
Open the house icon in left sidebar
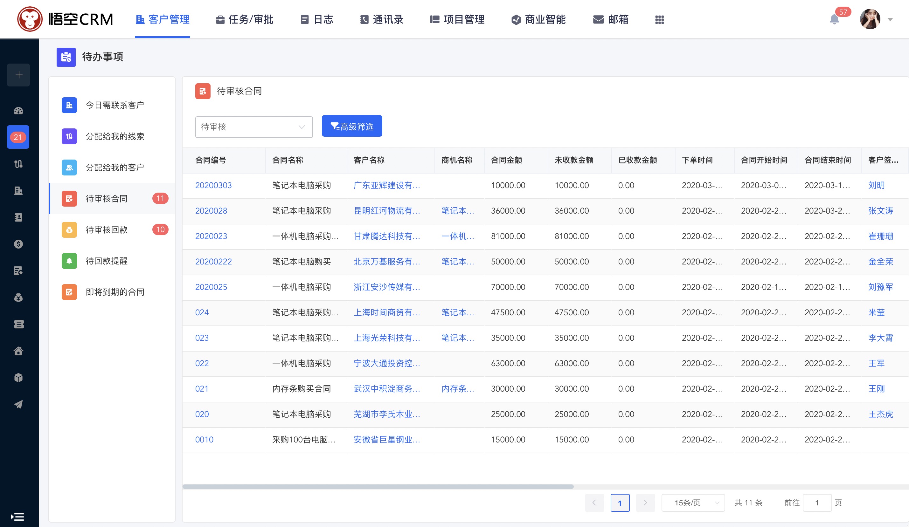18,351
